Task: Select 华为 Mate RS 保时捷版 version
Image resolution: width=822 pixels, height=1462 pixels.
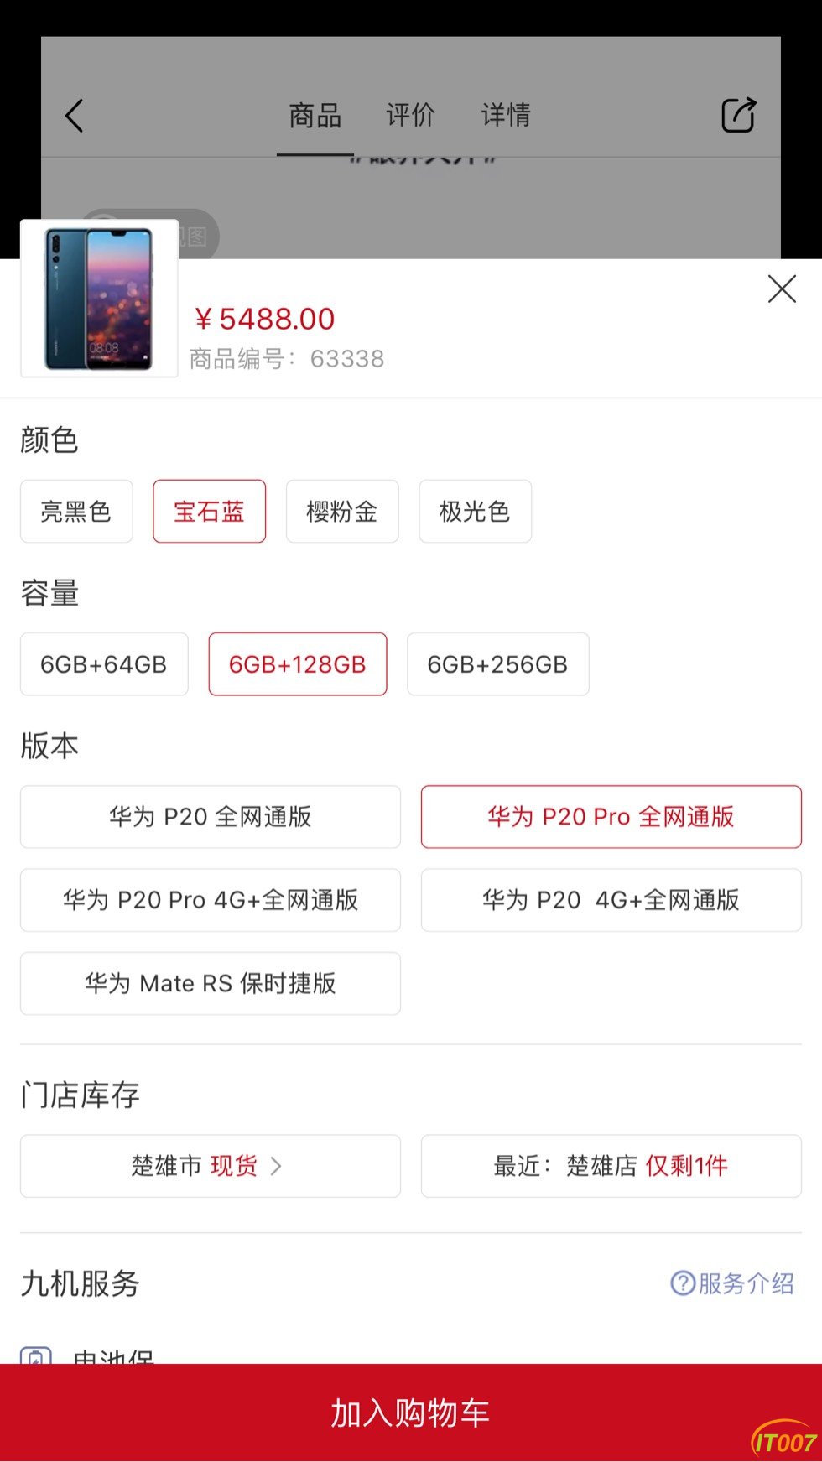Action: 211,983
